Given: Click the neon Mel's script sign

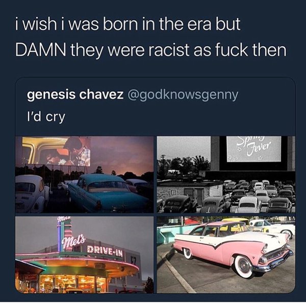Looking at the screenshot, I should 73,243.
